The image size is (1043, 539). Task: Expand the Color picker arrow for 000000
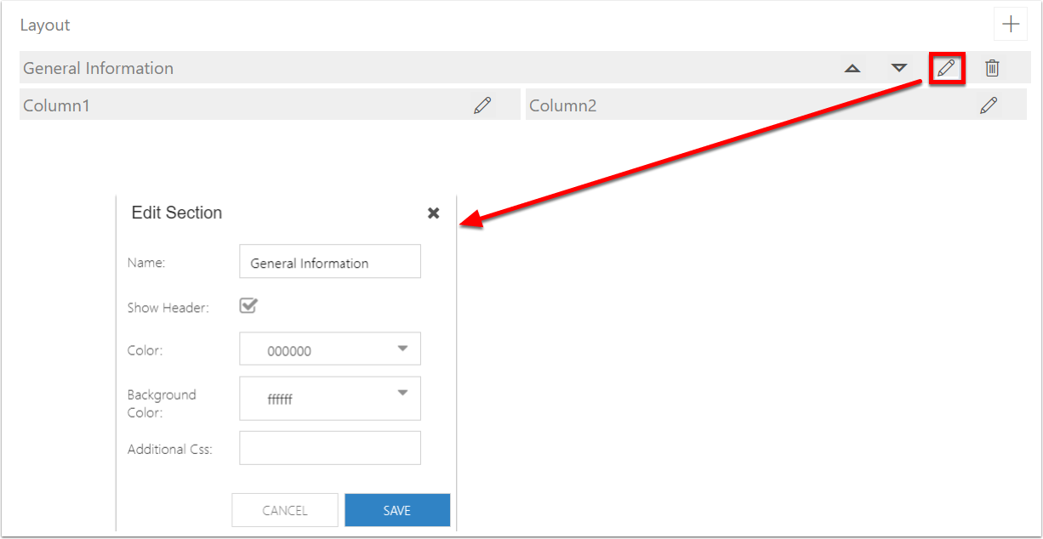tap(403, 349)
